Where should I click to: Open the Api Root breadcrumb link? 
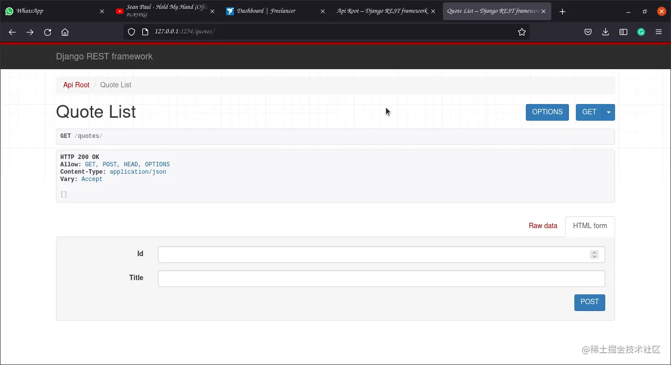(77, 85)
